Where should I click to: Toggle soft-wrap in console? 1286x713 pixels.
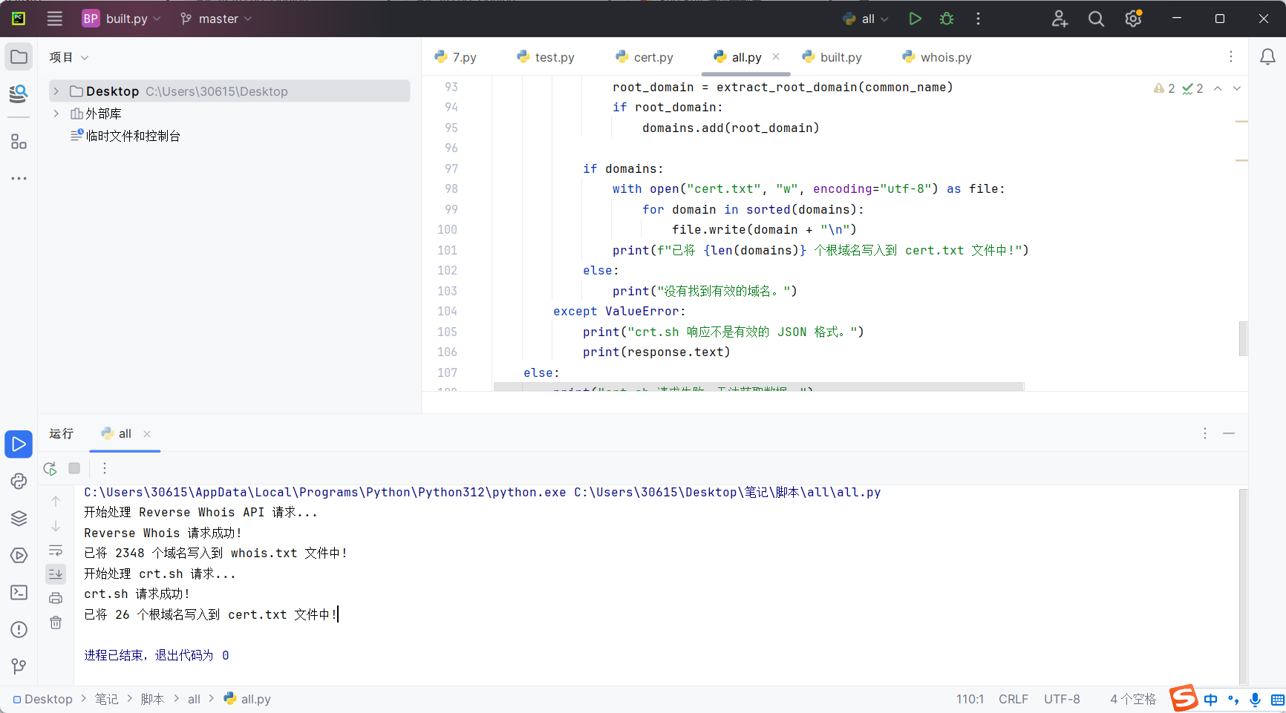[56, 551]
